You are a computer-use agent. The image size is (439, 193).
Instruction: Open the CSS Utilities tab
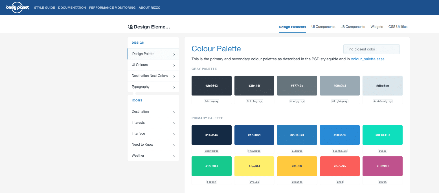click(x=398, y=27)
